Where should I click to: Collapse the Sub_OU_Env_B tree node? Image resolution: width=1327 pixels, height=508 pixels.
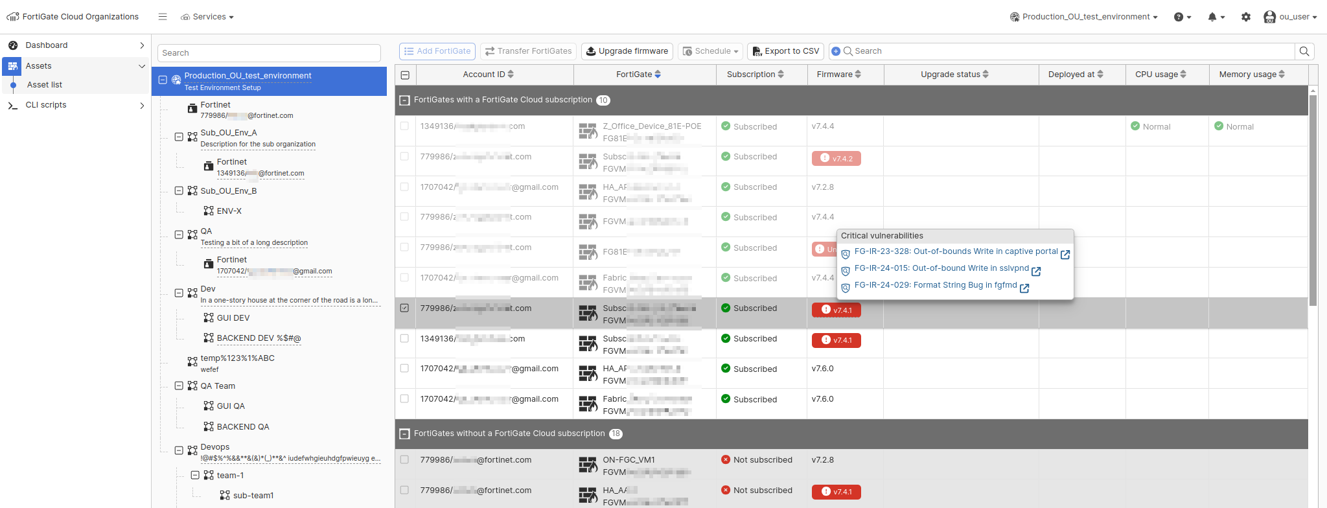point(179,190)
